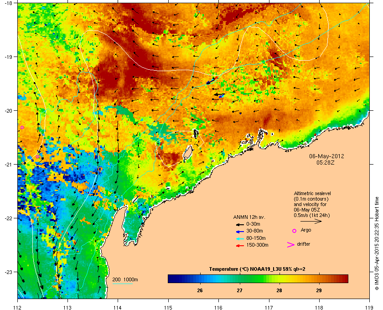Click the ANMN mooring arrows near 19.7S 116E
Screen dimensions: 383x310
pyautogui.click(x=219, y=95)
